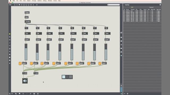Switch to presentation mode in bottom toolbar

pos(19,94)
